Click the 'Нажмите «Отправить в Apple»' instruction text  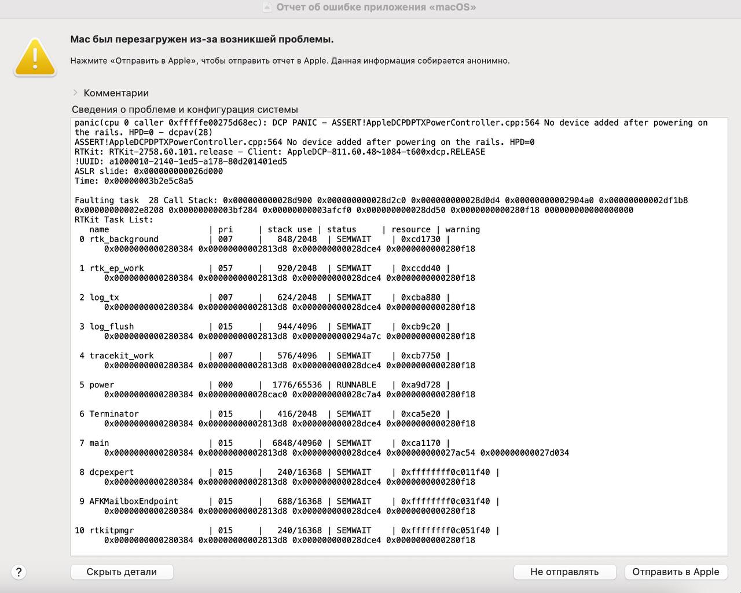tap(290, 61)
